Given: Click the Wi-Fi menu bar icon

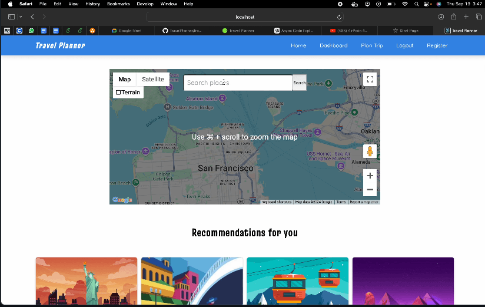Looking at the screenshot, I should pos(404,4).
